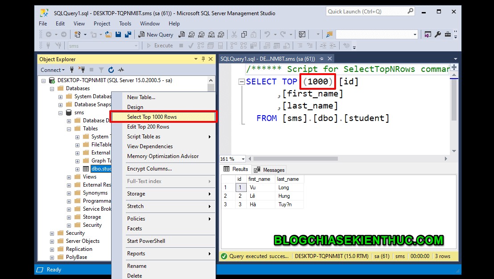Open the Connect dropdown in Object Explorer

[51, 70]
